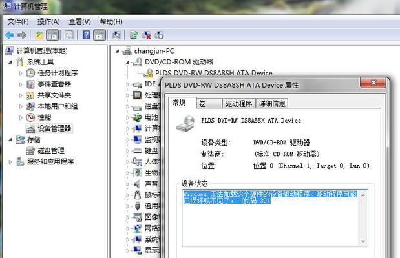Collapse the 存储 tree node
This screenshot has width=400, height=258.
click(x=10, y=139)
